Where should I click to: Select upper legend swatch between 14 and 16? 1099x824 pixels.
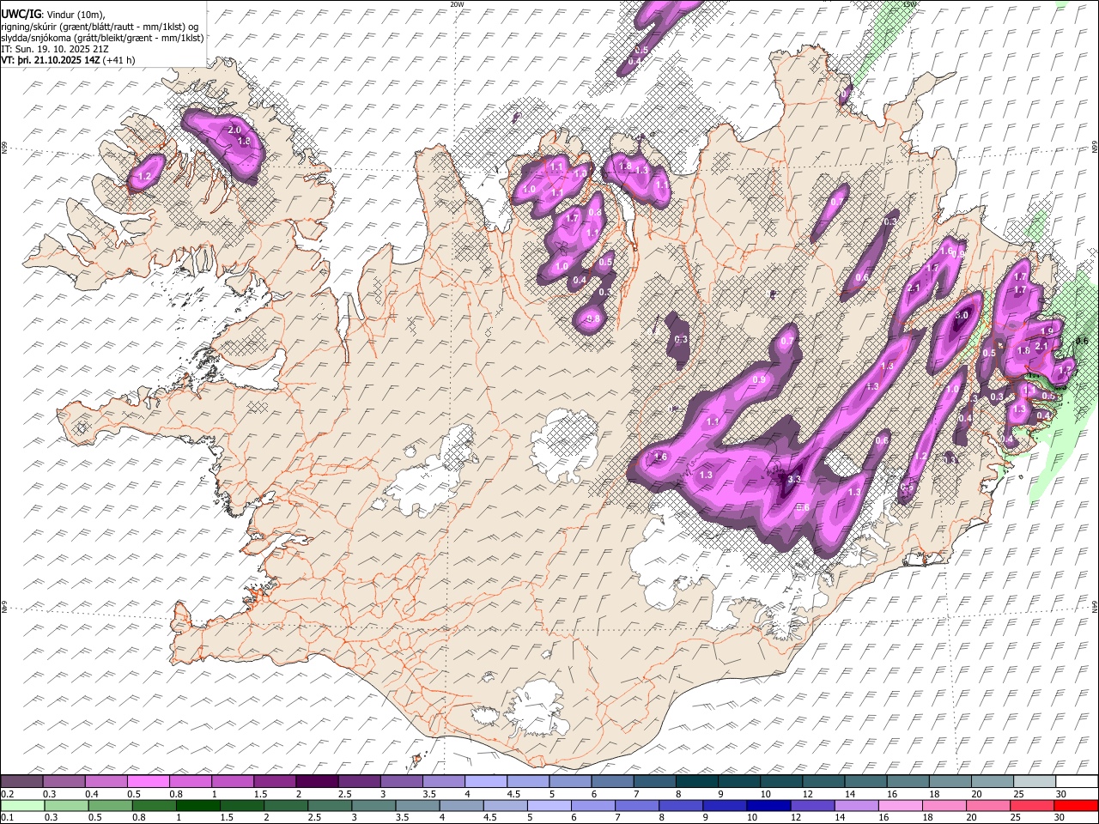pyautogui.click(x=865, y=781)
